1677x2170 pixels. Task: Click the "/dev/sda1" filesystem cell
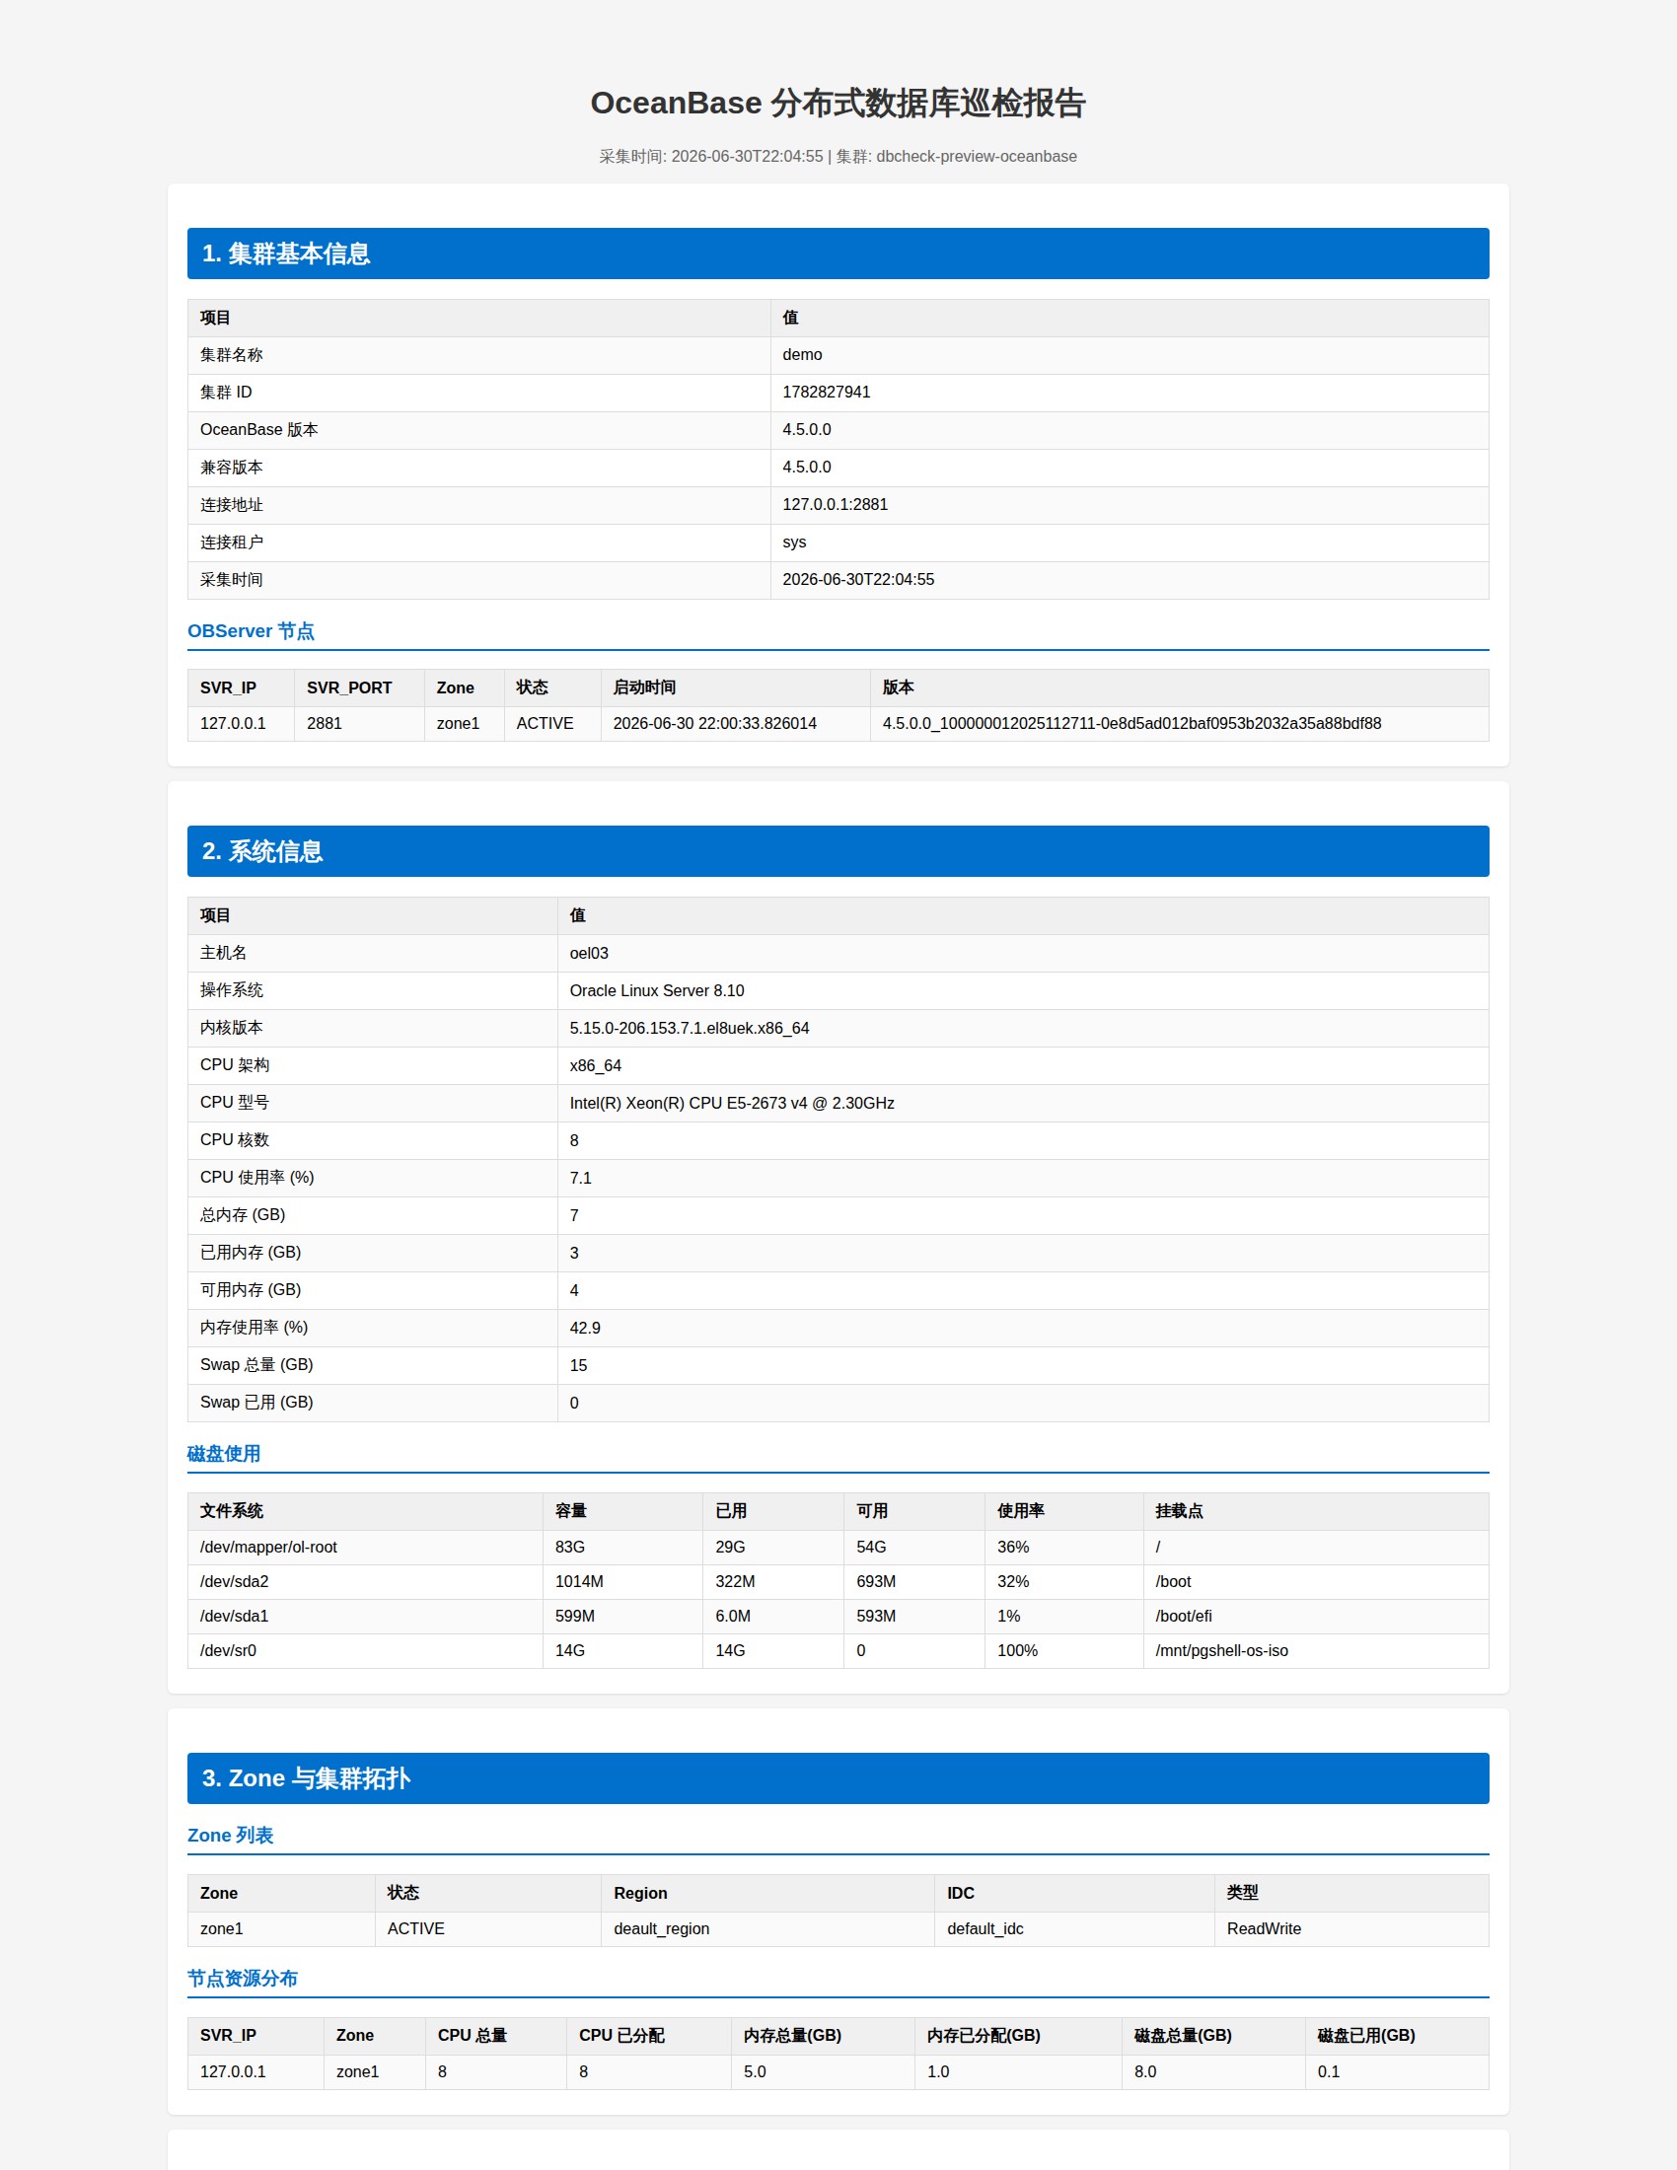pyautogui.click(x=235, y=1617)
